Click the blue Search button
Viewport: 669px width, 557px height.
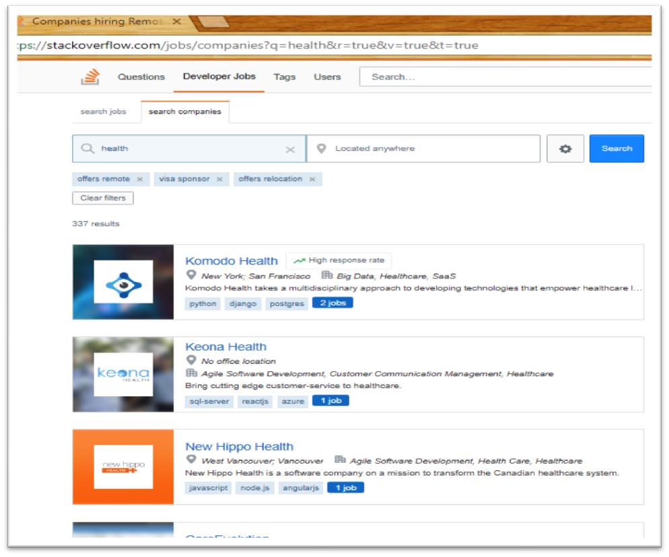tap(617, 149)
